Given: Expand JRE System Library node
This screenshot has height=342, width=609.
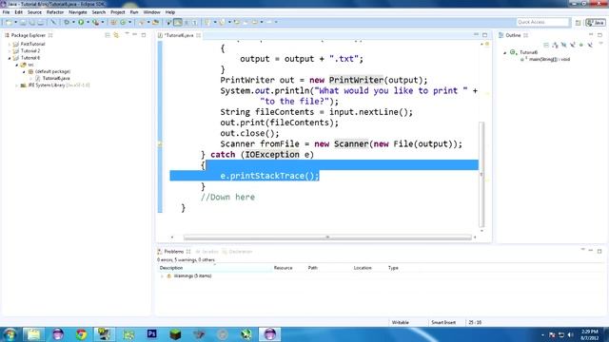Looking at the screenshot, I should tap(17, 85).
